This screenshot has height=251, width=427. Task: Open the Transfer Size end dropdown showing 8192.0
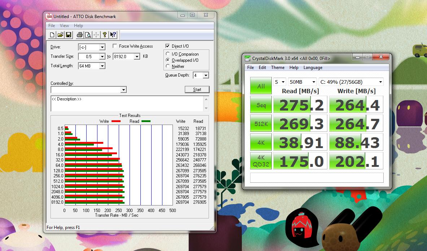click(137, 56)
